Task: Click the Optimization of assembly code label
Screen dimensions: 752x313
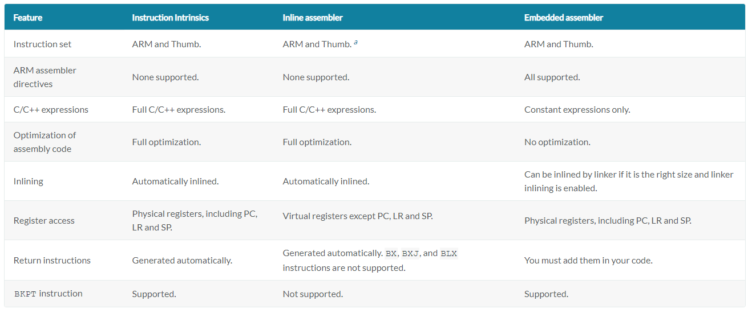Action: (45, 142)
